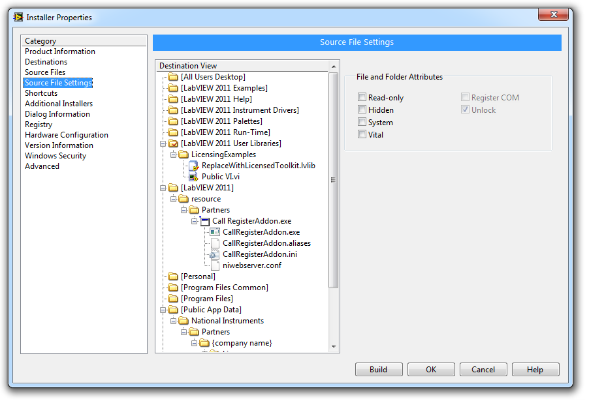
Task: Click the Destination View scrollbar thumb
Action: tap(334, 181)
